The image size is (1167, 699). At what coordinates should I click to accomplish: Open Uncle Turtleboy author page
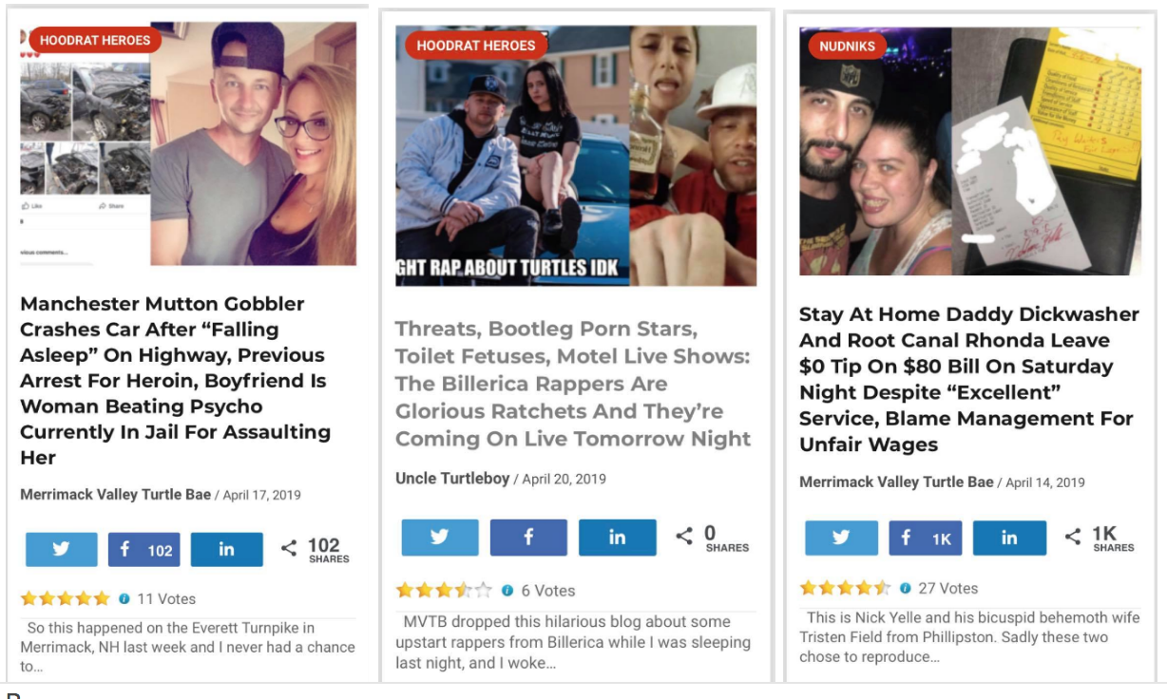452,479
